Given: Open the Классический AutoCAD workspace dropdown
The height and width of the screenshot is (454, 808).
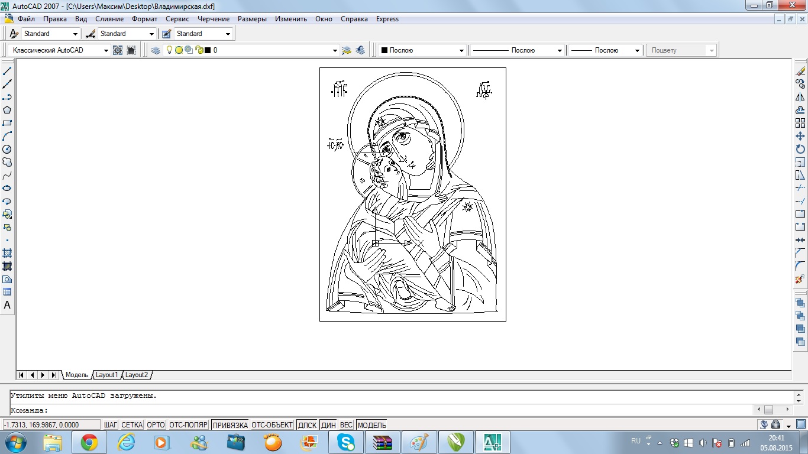Looking at the screenshot, I should pos(106,50).
